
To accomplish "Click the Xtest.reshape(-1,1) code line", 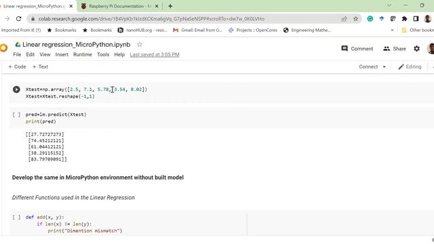I will 60,96.
